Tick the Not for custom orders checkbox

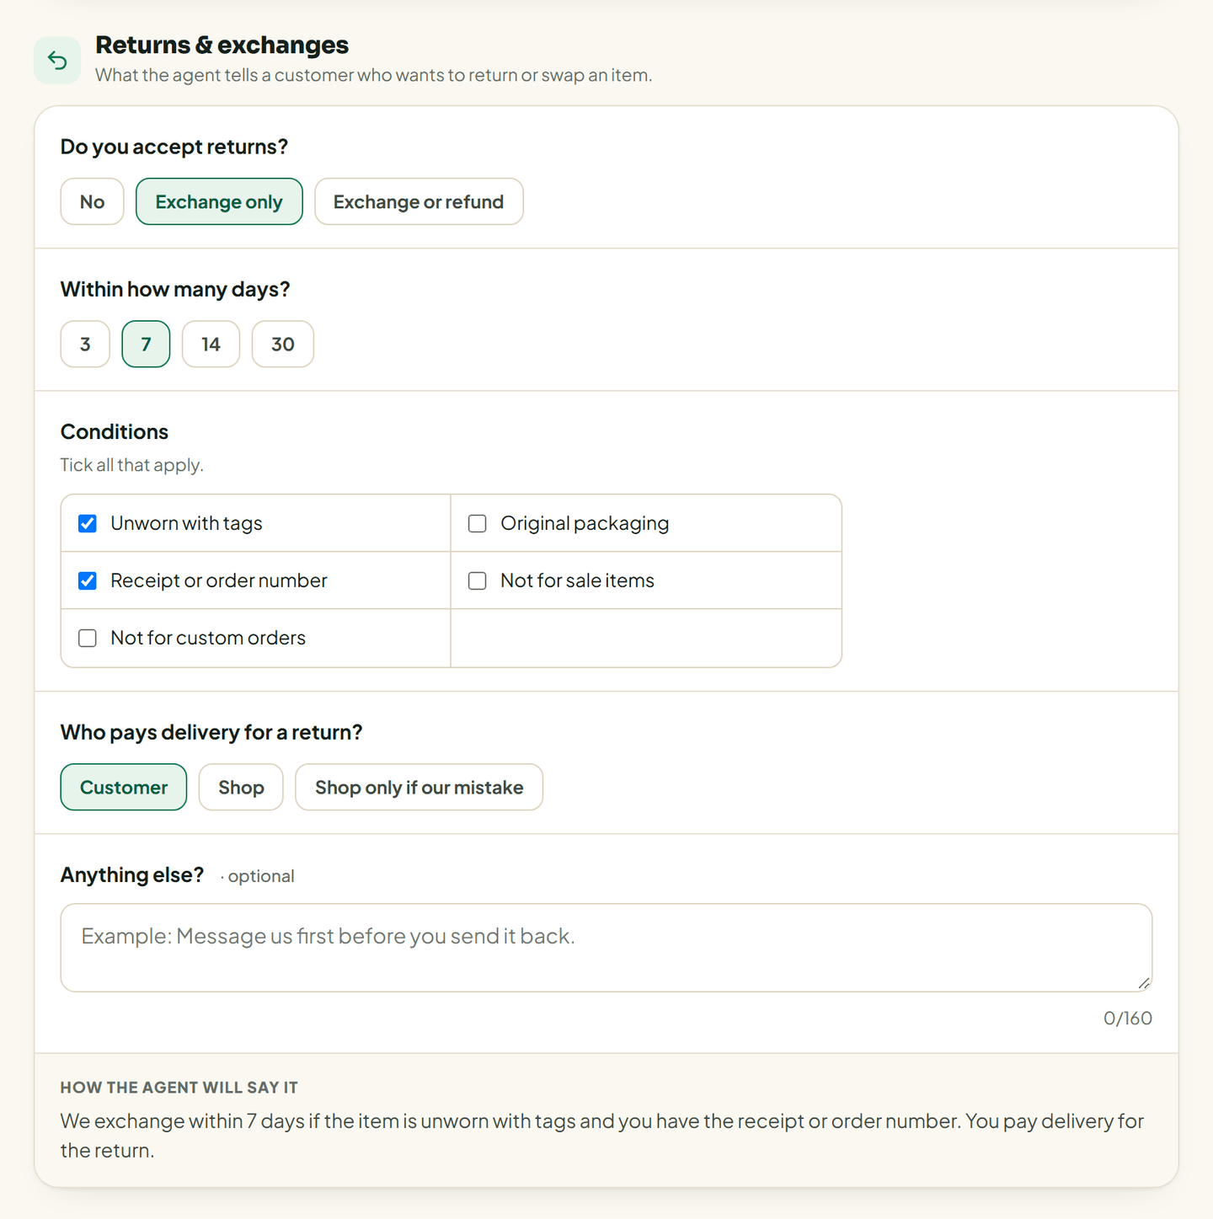click(88, 638)
